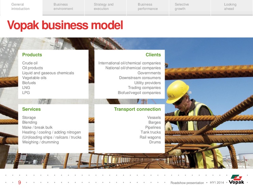Click the Downstream consumers entry
253x190 pixels.
pyautogui.click(x=140, y=78)
